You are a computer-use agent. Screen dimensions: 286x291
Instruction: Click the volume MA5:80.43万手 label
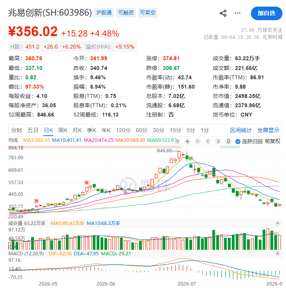67,223
